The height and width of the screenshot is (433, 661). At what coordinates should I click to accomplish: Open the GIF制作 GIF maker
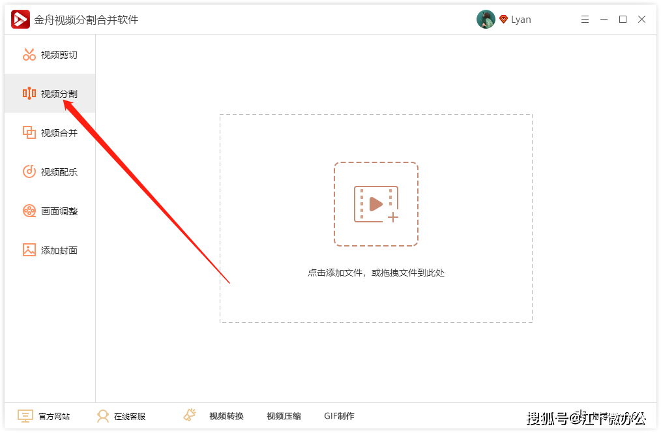338,415
